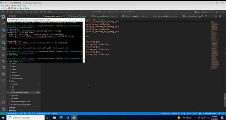Open Source Control view in activity bar
This screenshot has width=226, height=120.
pos(3,30)
